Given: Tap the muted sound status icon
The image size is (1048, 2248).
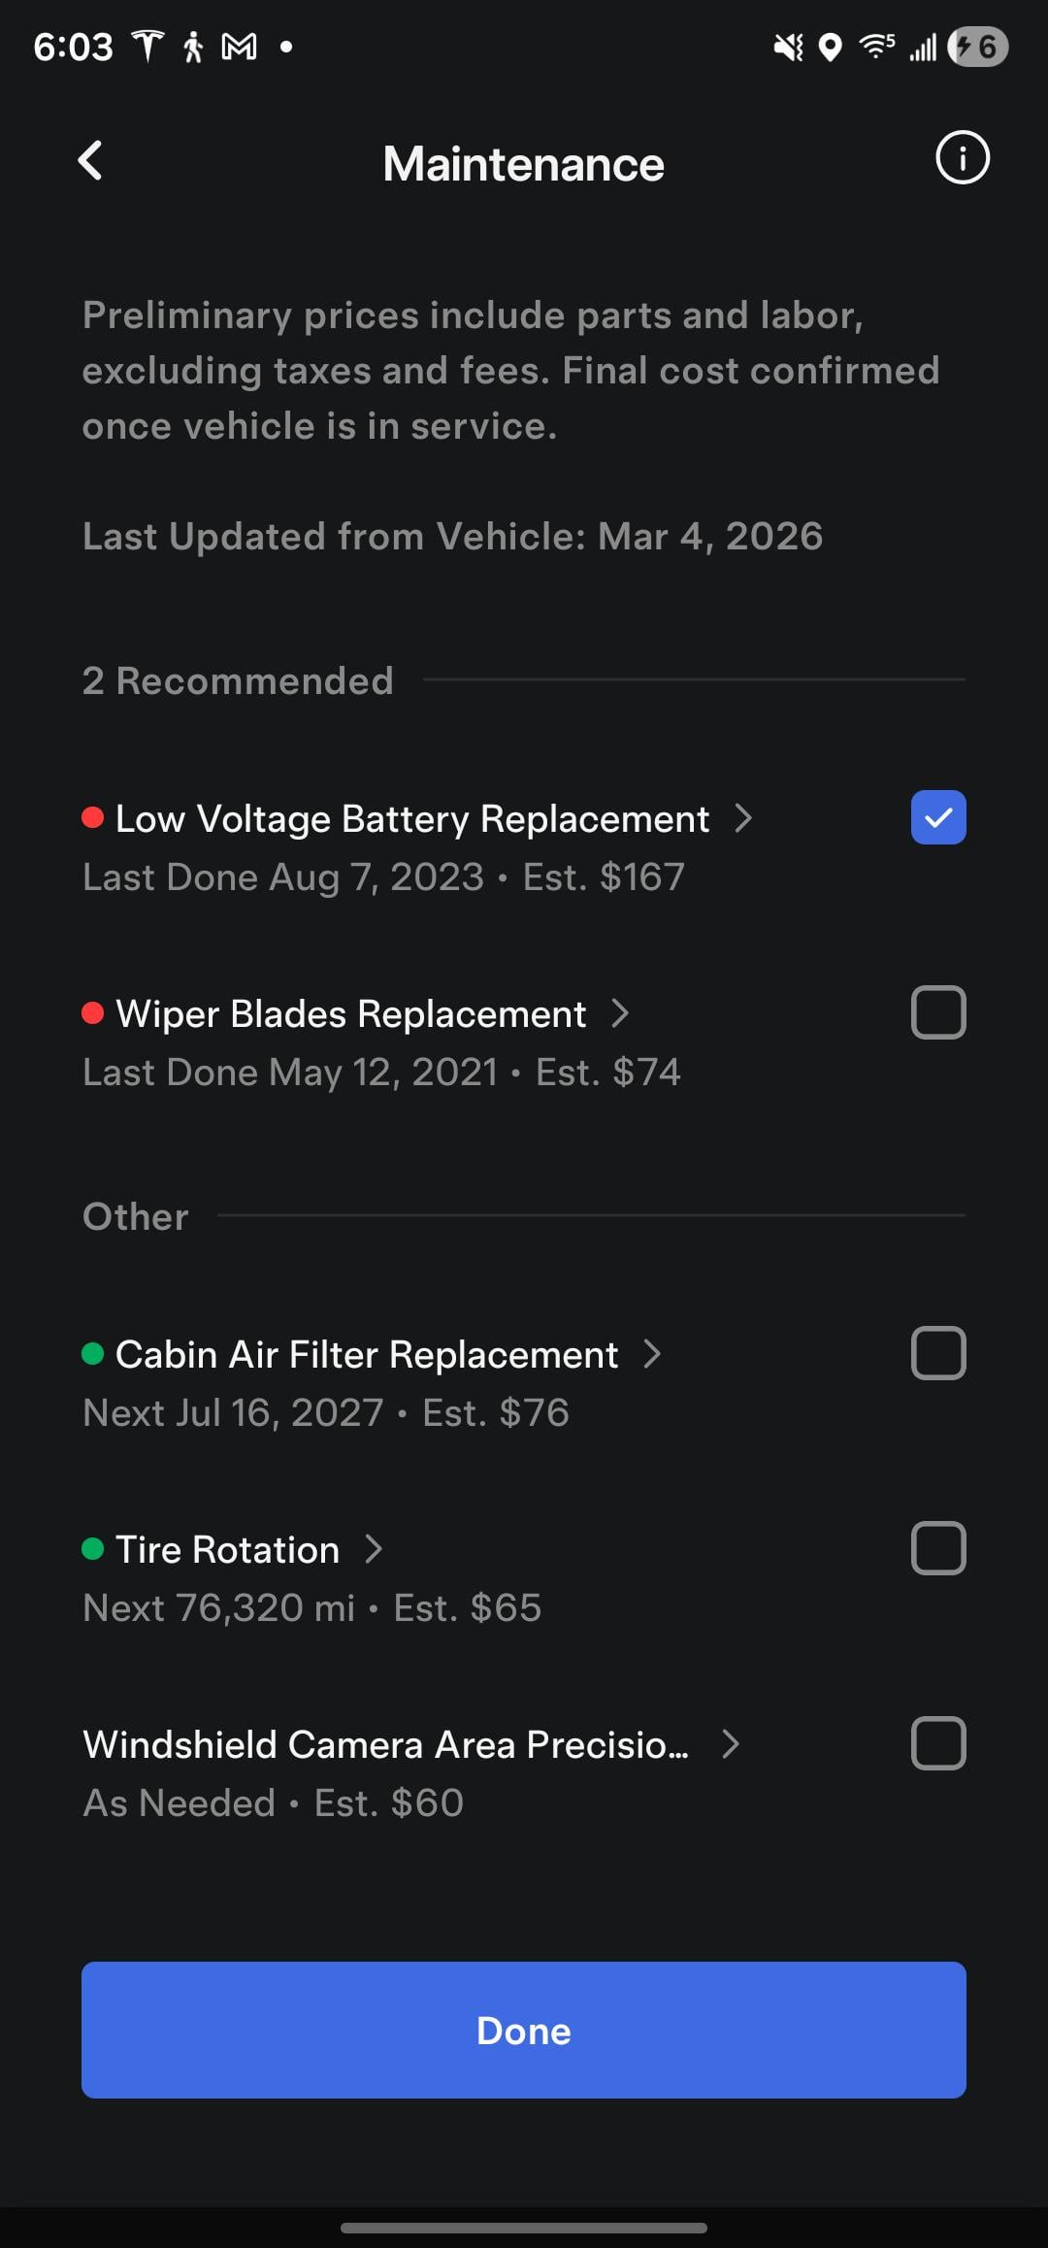Looking at the screenshot, I should [x=788, y=47].
